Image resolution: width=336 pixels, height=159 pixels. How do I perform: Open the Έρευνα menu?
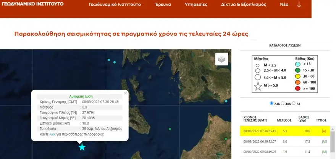coord(163,5)
